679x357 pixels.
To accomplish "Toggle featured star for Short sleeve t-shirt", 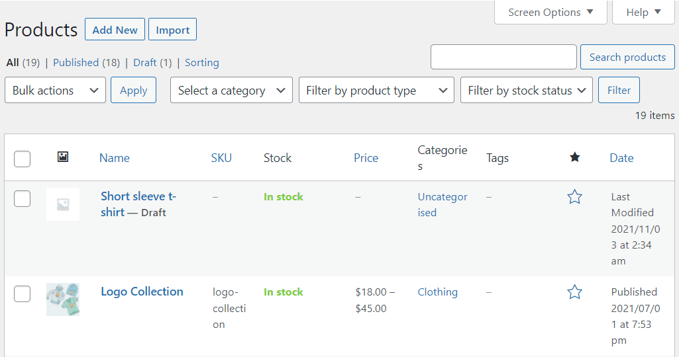I will coord(574,196).
